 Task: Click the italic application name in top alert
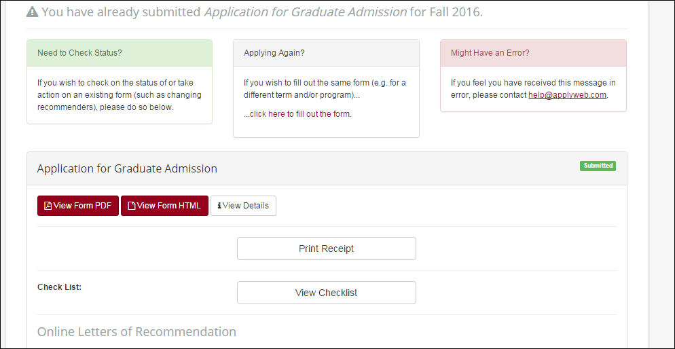pos(305,12)
